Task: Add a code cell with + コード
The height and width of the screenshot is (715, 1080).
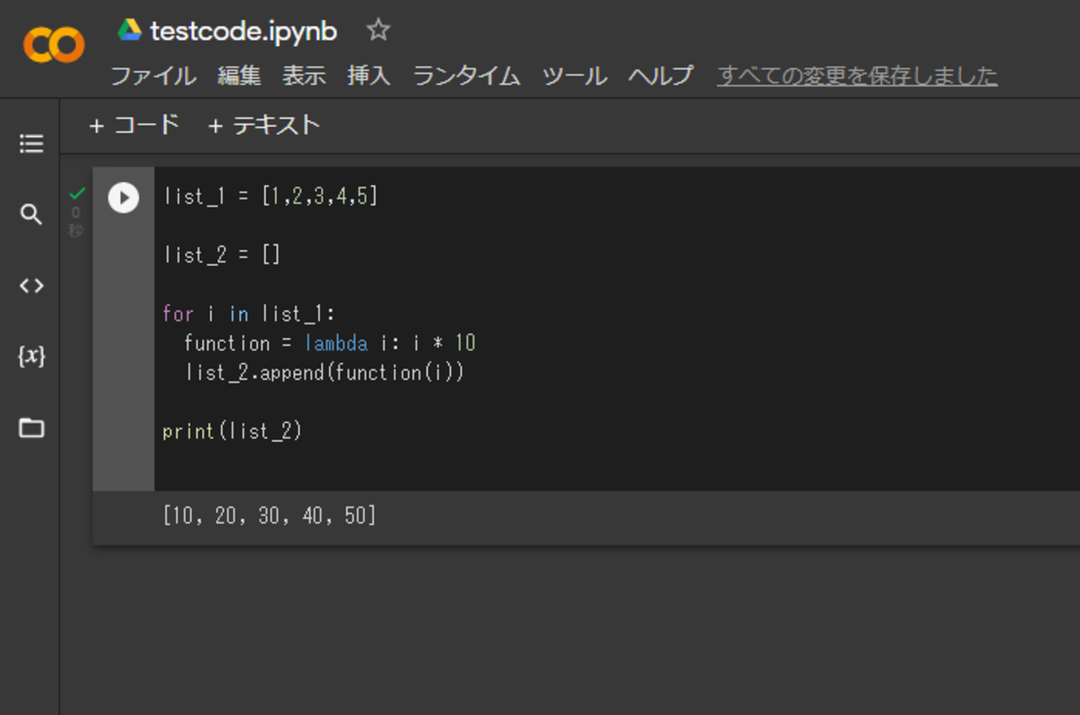Action: [x=134, y=125]
